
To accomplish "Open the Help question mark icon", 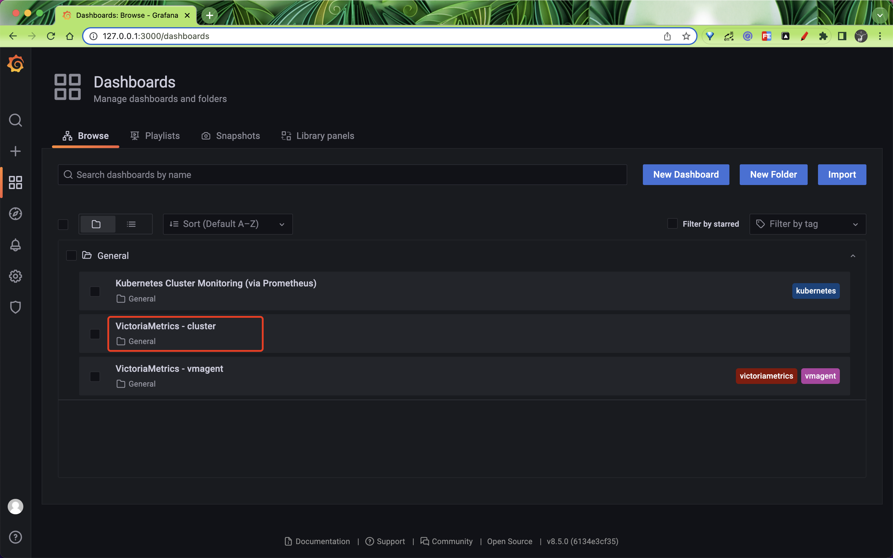I will tap(15, 537).
